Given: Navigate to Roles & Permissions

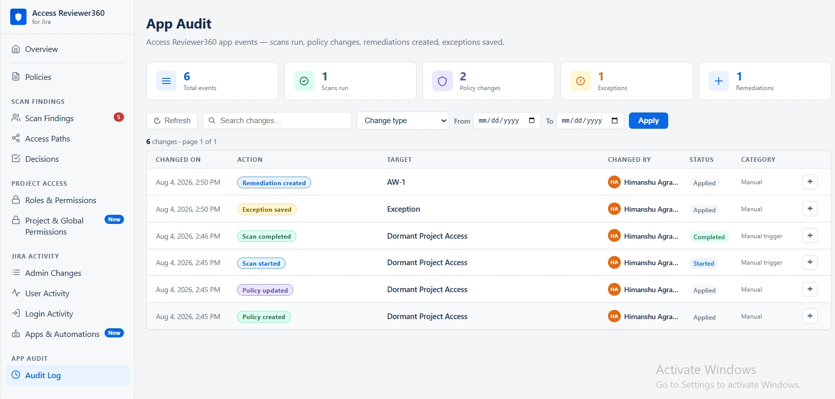Looking at the screenshot, I should (61, 201).
